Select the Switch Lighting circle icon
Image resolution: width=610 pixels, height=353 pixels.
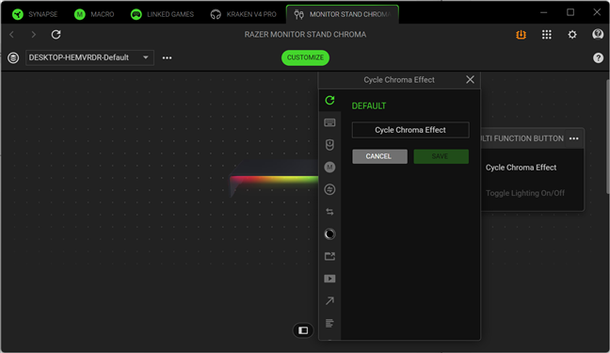click(x=329, y=233)
